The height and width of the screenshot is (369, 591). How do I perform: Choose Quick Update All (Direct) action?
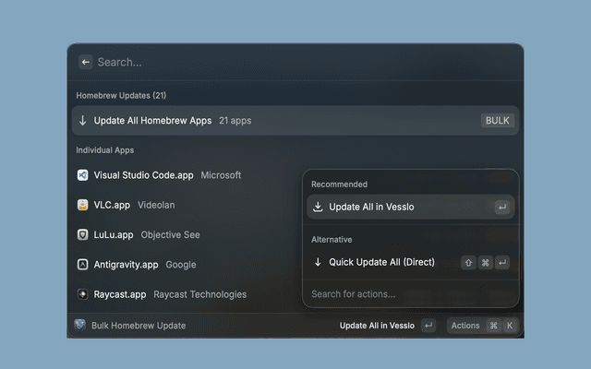click(x=410, y=262)
